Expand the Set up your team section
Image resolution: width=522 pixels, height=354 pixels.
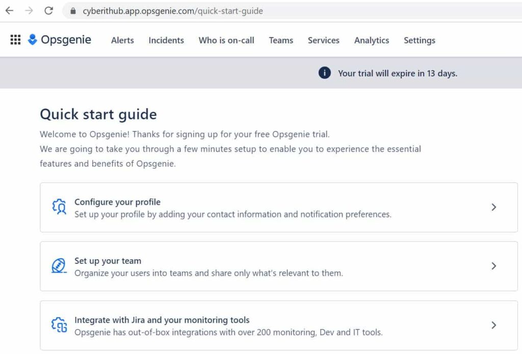[x=493, y=266]
